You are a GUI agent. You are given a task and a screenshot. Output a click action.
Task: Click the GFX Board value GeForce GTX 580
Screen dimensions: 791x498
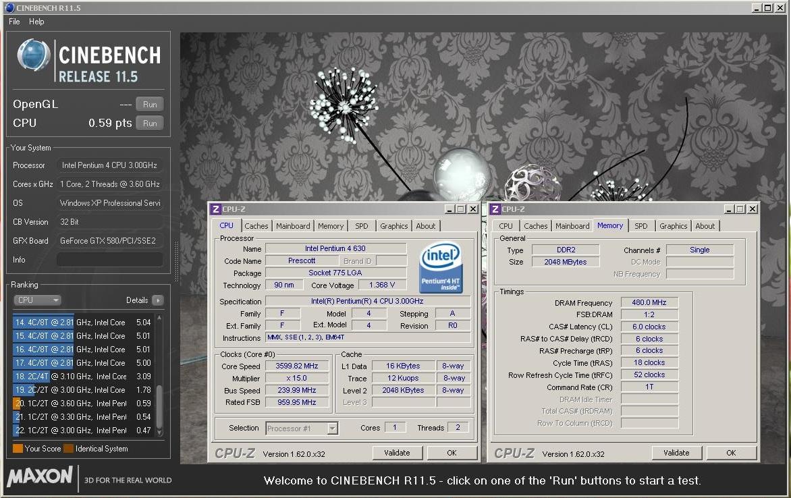click(x=109, y=241)
